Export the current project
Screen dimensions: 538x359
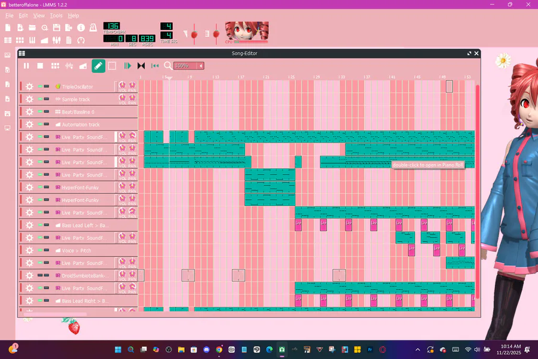pos(69,28)
